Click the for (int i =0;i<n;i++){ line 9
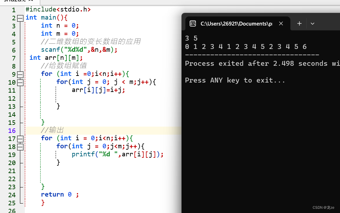The height and width of the screenshot is (213, 340). coord(85,74)
